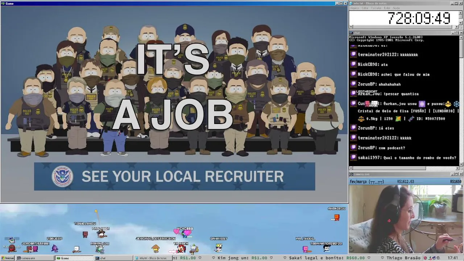
Task: Click Twitch icon beside NickCB98 ata
Action: (353, 64)
